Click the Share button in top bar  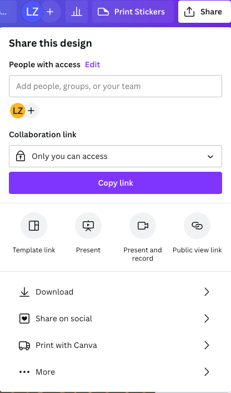[204, 12]
